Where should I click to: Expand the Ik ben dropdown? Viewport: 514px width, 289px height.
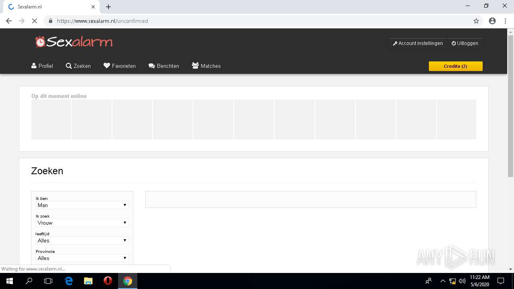click(82, 205)
